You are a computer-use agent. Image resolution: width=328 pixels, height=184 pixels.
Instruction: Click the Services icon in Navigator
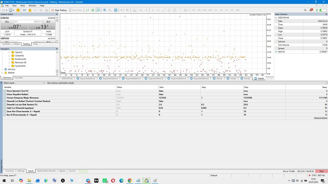(6, 69)
